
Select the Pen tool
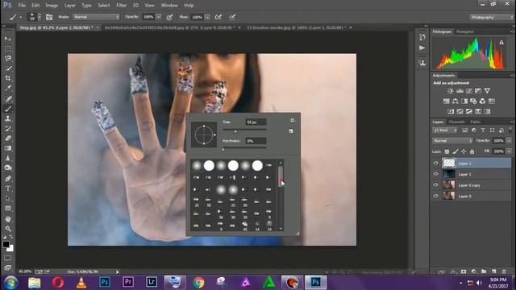8,179
